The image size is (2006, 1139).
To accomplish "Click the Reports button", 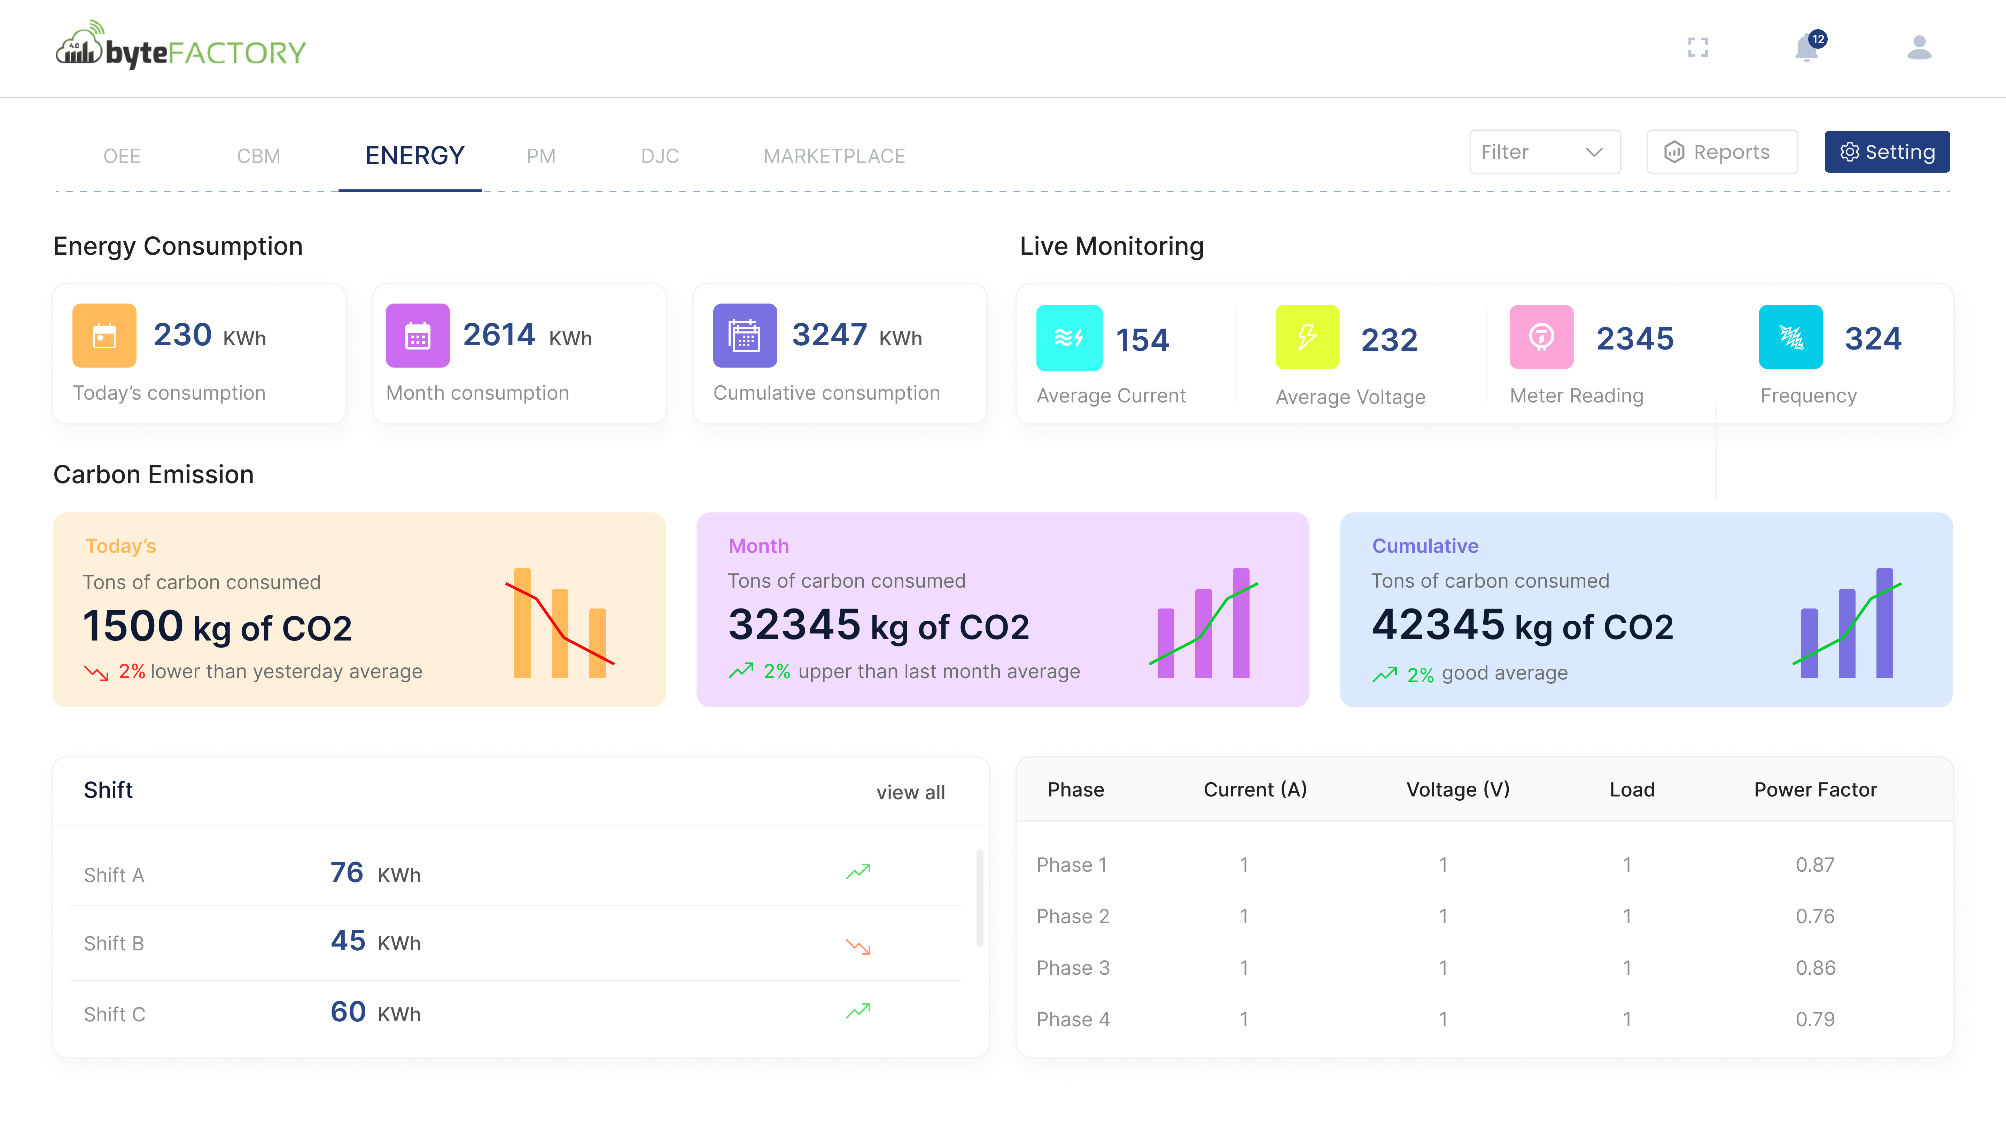I will pyautogui.click(x=1722, y=152).
